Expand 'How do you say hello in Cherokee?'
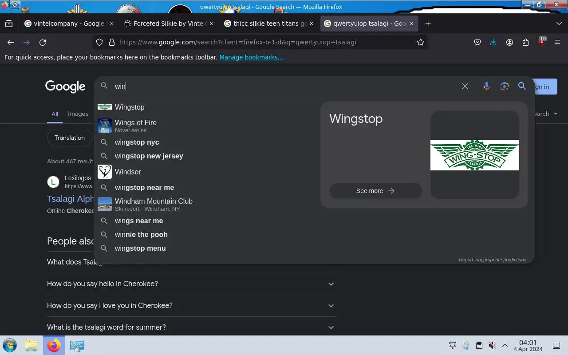 click(191, 284)
